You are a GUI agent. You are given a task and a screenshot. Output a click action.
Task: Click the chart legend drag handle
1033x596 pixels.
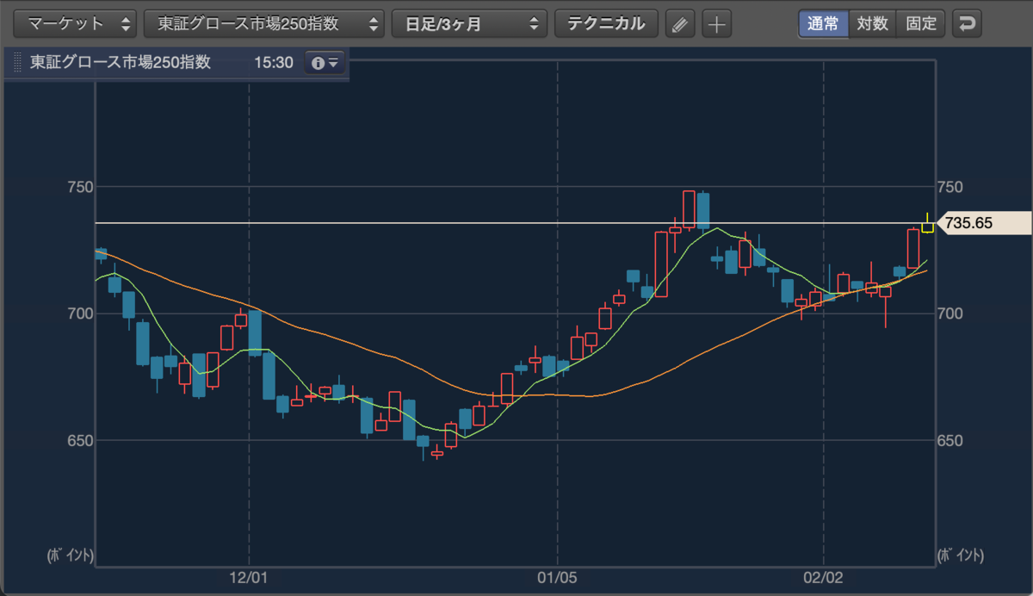pos(17,63)
